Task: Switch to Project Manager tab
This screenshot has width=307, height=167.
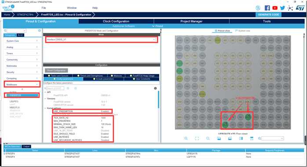Action: [191, 21]
